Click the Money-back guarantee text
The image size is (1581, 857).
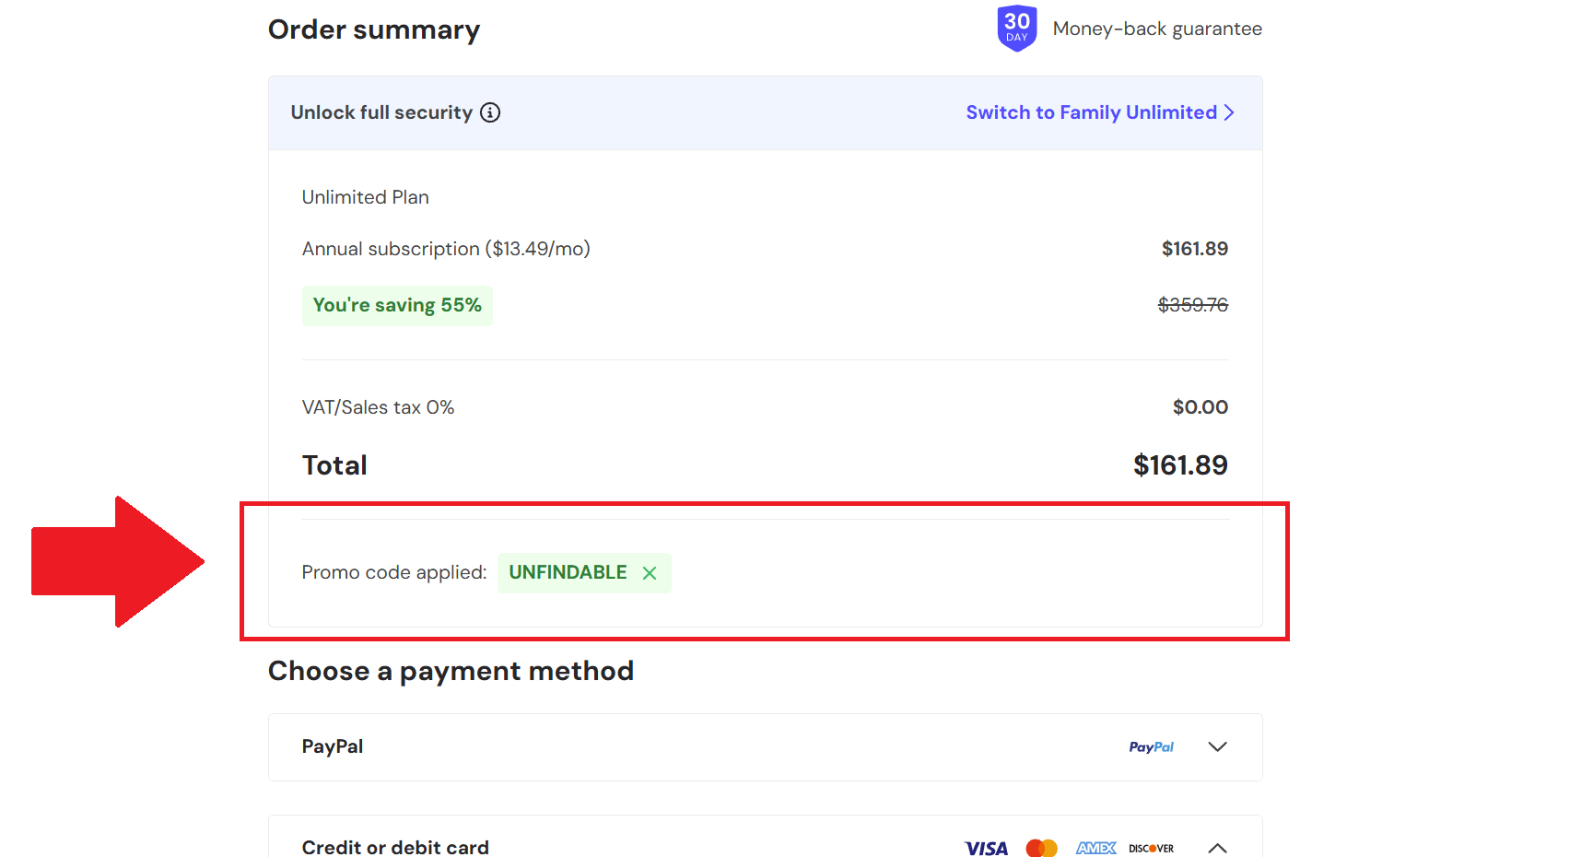(1157, 29)
